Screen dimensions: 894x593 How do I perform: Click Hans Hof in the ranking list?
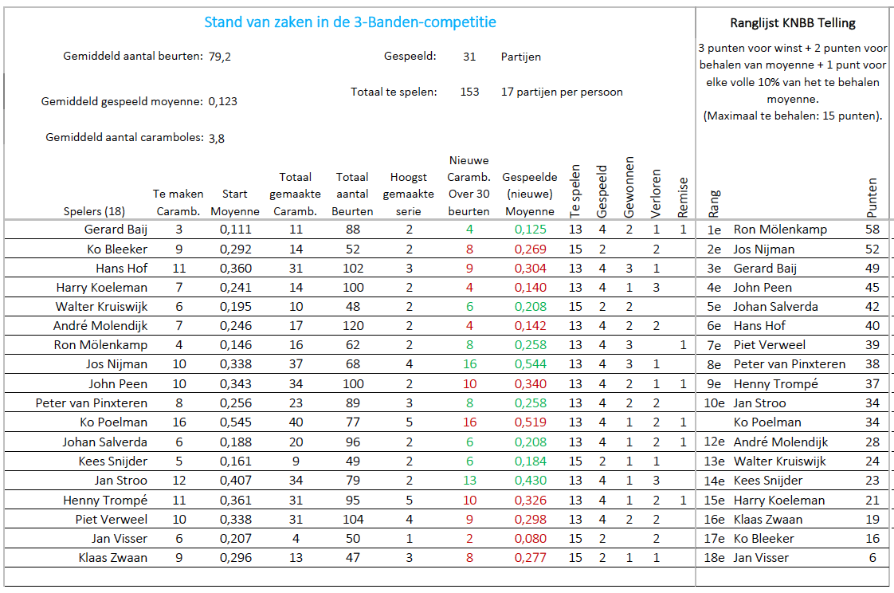click(x=759, y=325)
